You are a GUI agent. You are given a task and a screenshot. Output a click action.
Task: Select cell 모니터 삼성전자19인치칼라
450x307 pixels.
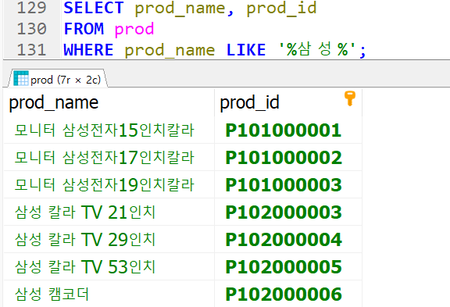click(x=109, y=184)
